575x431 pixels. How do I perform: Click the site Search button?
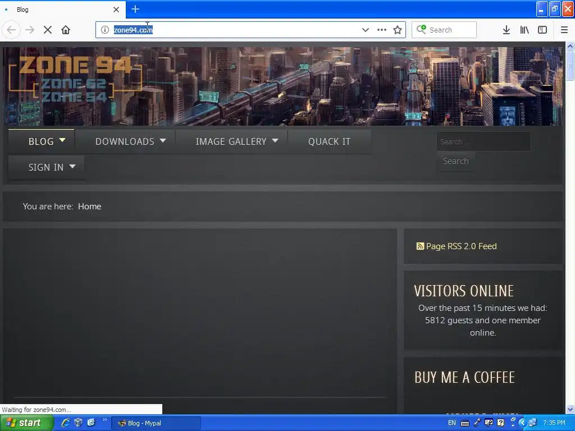click(455, 161)
